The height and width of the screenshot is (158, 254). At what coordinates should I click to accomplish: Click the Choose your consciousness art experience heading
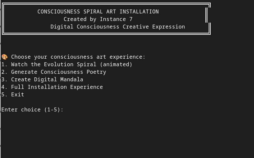[78, 57]
